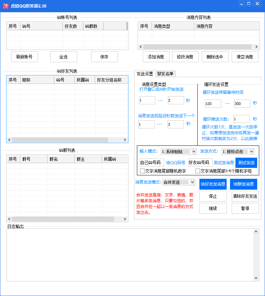Focus the 自己QQ号码 input field
265x296 pixels.
[152, 162]
